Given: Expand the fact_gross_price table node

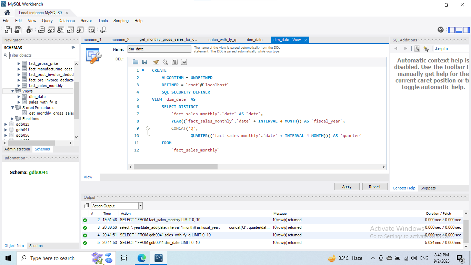Looking at the screenshot, I should [x=19, y=63].
